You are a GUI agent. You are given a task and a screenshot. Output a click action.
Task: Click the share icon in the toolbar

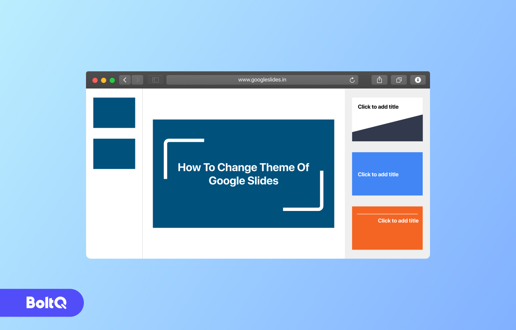tap(379, 79)
